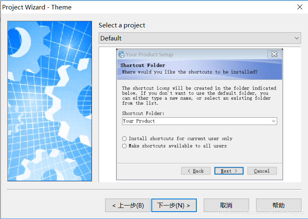The width and height of the screenshot is (308, 219).
Task: Click the Back button in setup preview
Action: pyautogui.click(x=196, y=171)
